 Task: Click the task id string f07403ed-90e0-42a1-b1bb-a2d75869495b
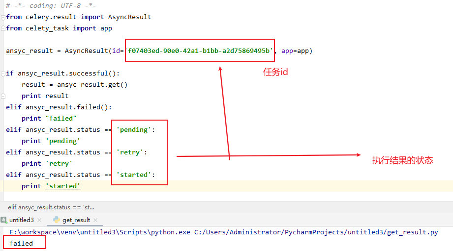199,51
